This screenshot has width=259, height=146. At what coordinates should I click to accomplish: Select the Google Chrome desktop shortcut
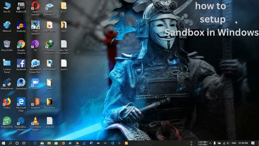pos(21,47)
